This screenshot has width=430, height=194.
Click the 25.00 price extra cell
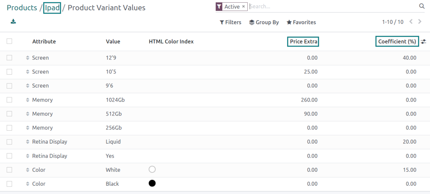point(311,72)
